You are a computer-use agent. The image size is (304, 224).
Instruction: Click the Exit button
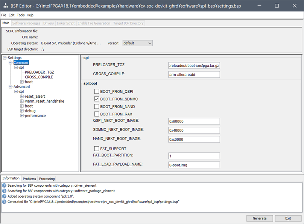(288, 218)
